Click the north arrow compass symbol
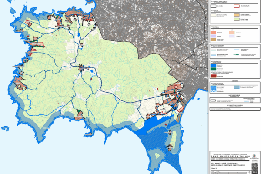 249,172
